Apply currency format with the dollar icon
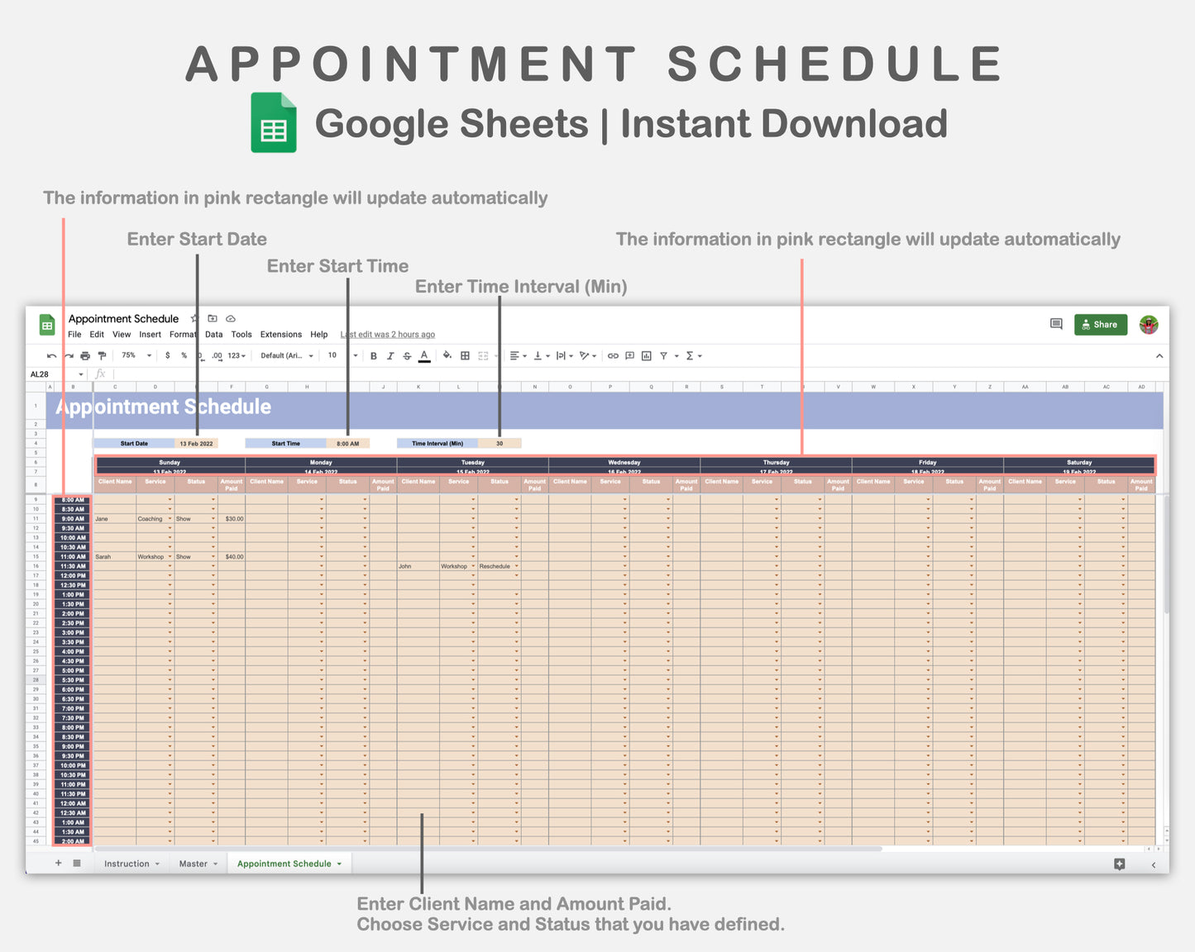The width and height of the screenshot is (1195, 952). point(168,355)
